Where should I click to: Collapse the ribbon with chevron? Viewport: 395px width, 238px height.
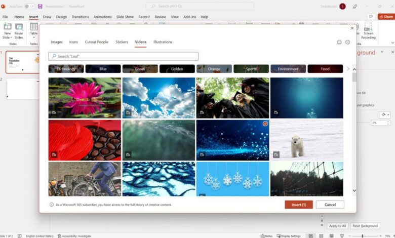click(x=392, y=43)
